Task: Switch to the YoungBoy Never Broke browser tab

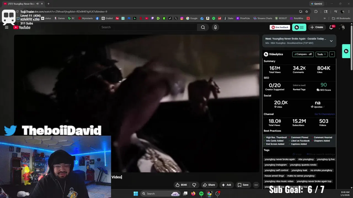Action: point(22,4)
